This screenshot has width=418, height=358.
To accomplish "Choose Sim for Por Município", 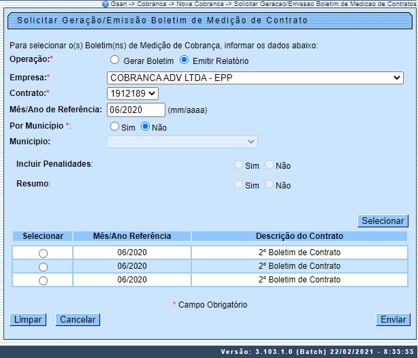I will [x=114, y=127].
